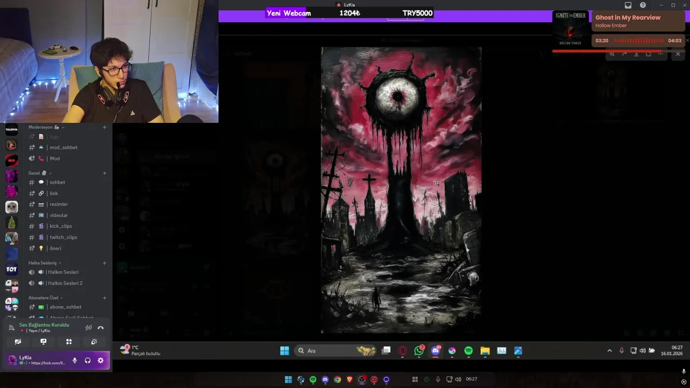Open the LyKia user profile panel
Screen dimensions: 690x388
(x=37, y=361)
